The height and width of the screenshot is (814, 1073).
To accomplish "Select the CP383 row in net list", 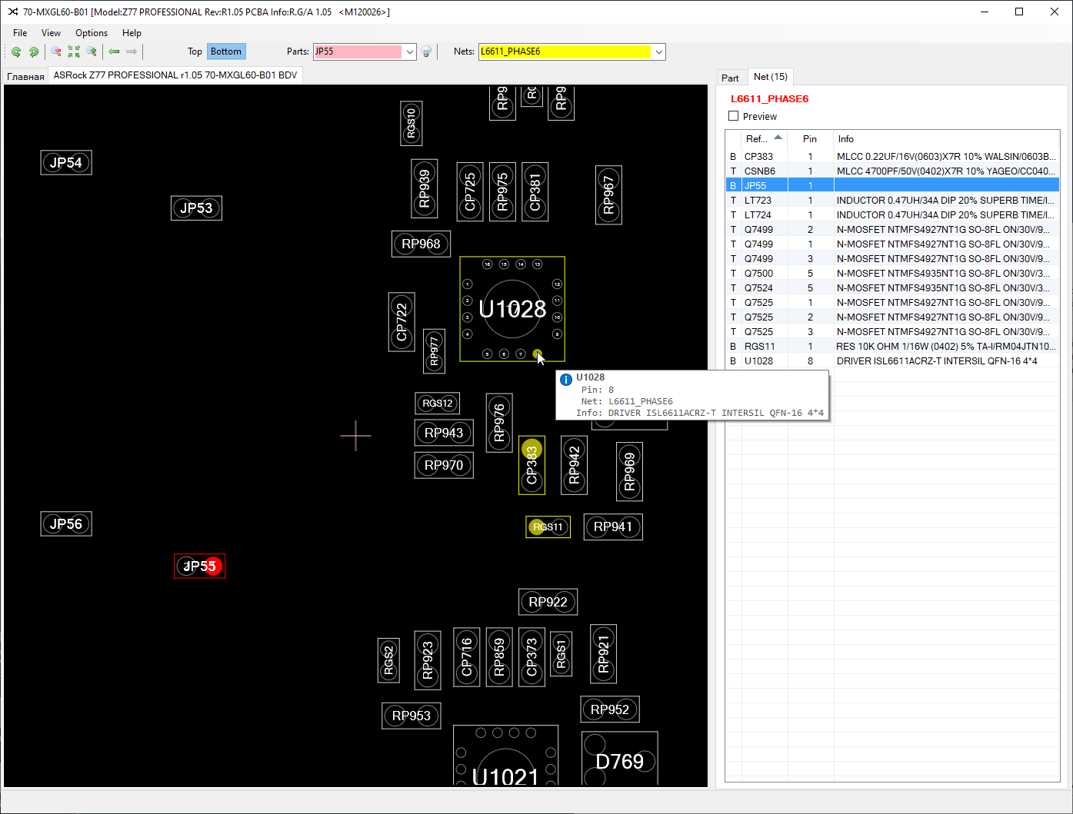I will click(892, 156).
